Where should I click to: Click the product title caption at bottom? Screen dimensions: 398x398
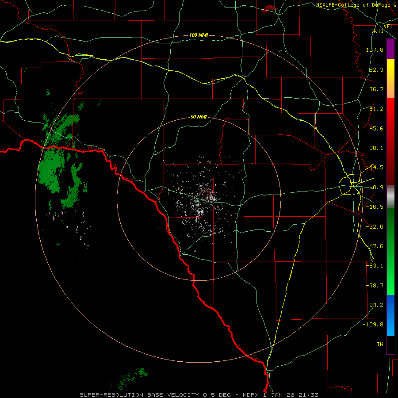pos(199,395)
